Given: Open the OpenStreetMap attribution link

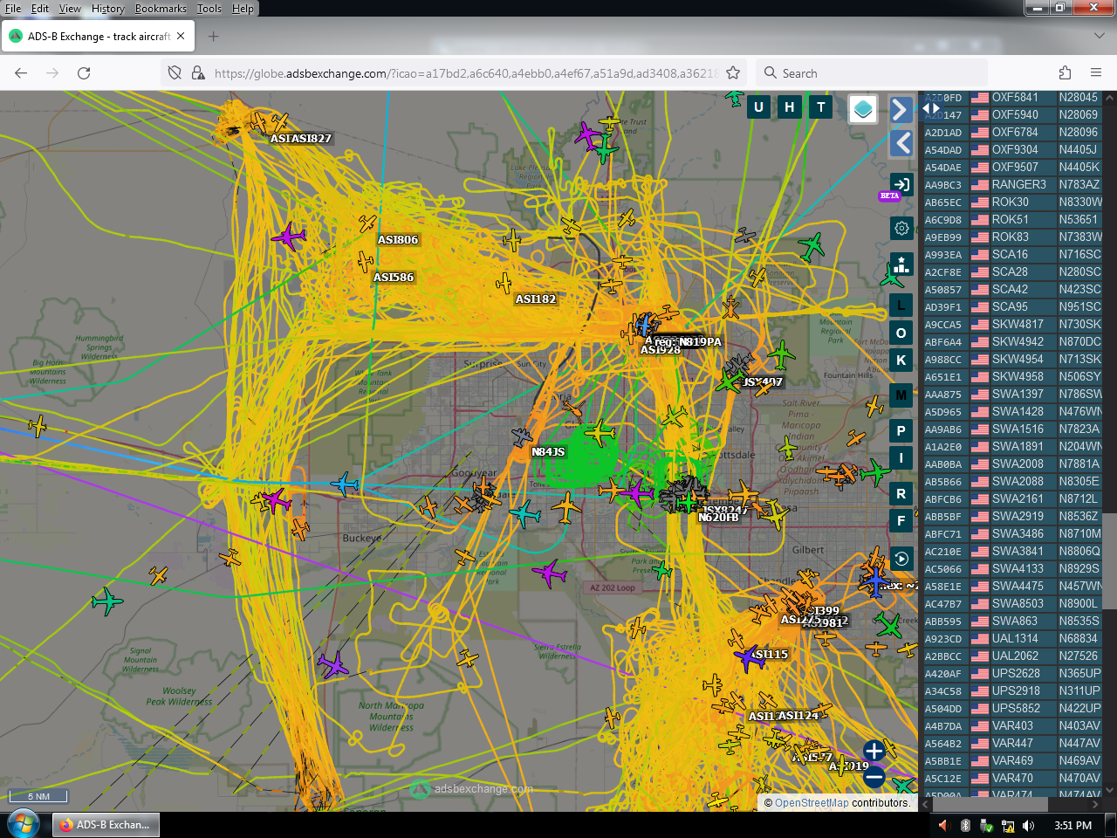Looking at the screenshot, I should (812, 803).
